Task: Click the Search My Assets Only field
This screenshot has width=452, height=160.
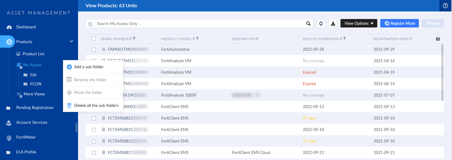Action: pyautogui.click(x=199, y=24)
